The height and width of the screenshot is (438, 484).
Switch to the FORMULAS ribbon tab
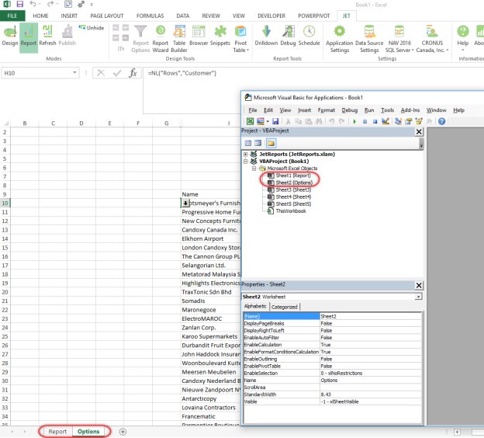point(150,16)
